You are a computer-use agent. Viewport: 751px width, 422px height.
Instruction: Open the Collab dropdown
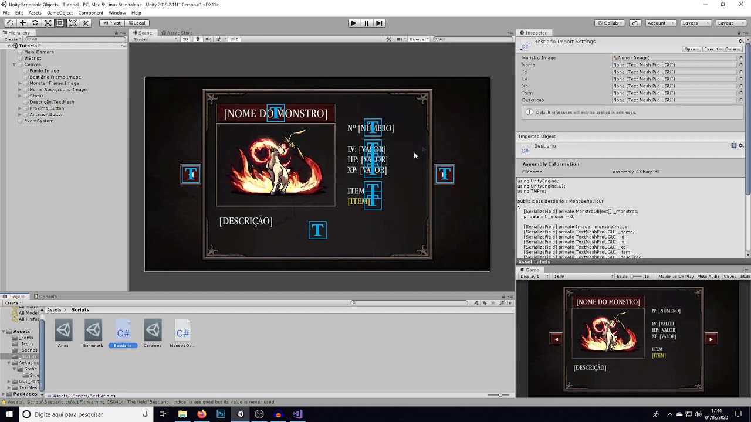(x=610, y=23)
